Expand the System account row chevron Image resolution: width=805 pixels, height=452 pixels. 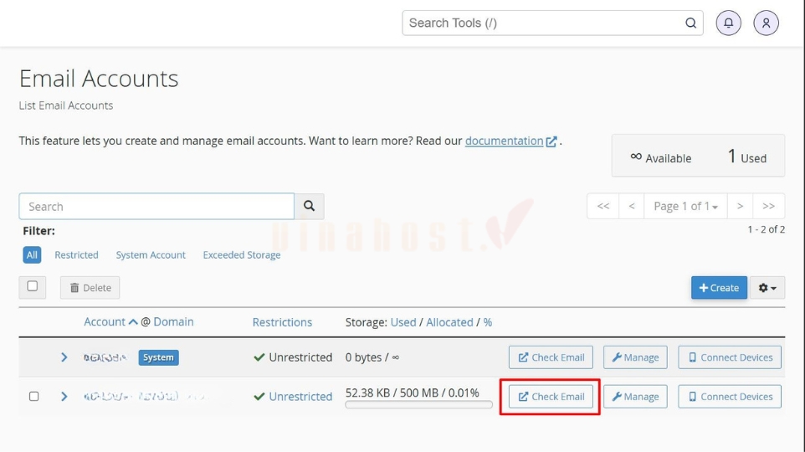64,357
